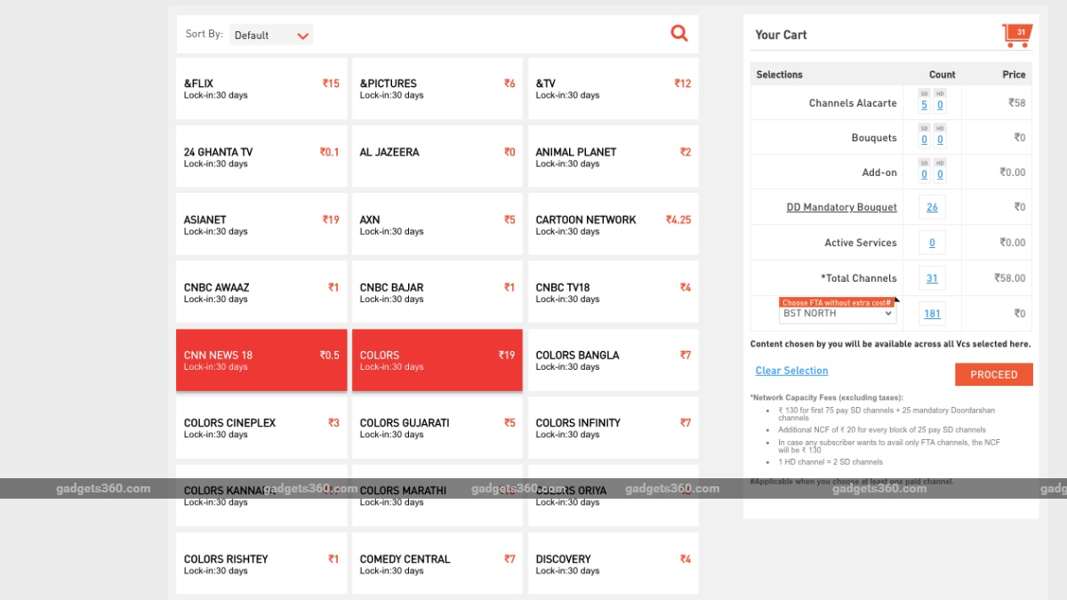Screen dimensions: 1067x600
Task: Open the Add-on HD count link
Action: point(940,175)
